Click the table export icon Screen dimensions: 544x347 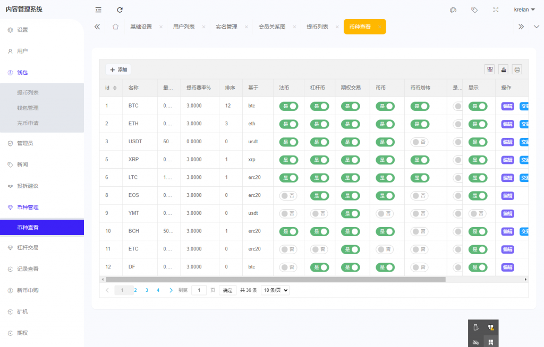pyautogui.click(x=503, y=70)
